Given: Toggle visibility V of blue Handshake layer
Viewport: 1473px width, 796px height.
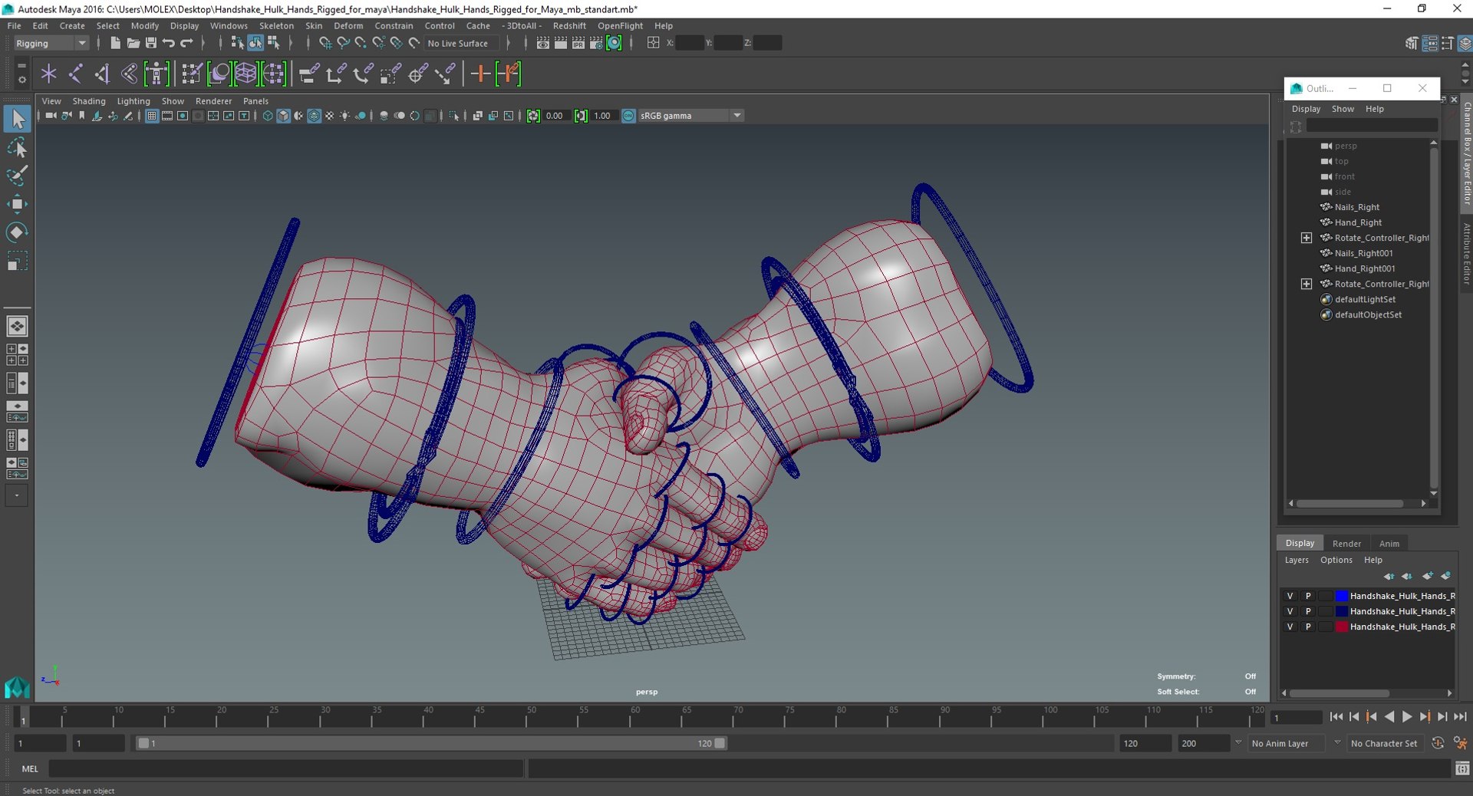Looking at the screenshot, I should coord(1290,596).
